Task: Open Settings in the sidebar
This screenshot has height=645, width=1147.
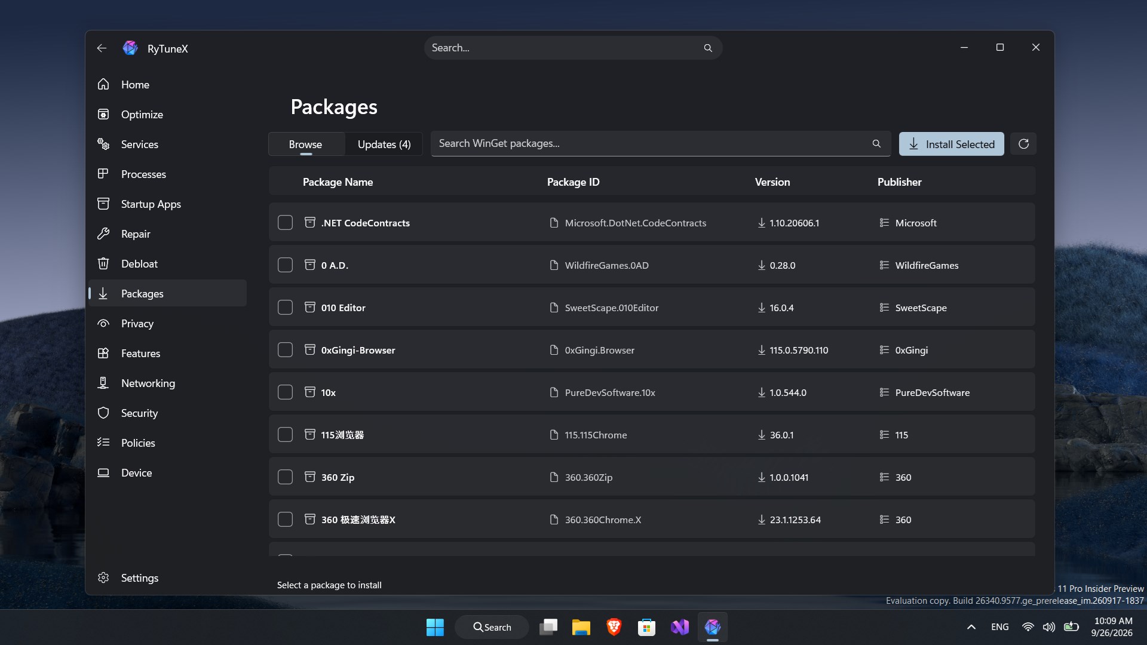Action: 167,578
